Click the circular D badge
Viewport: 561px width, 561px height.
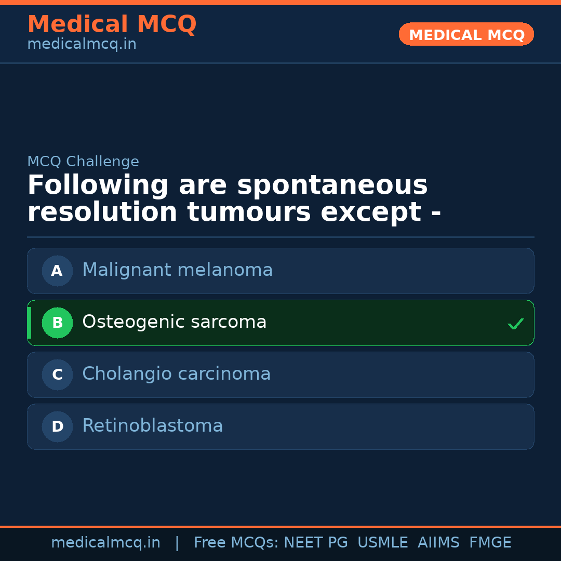[57, 426]
